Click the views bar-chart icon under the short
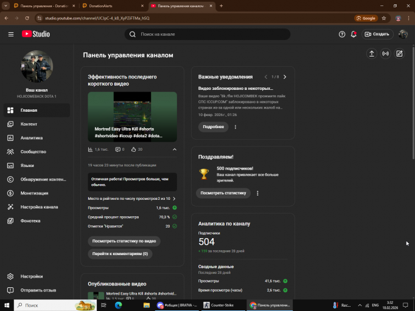This screenshot has width=415, height=311. 90,149
